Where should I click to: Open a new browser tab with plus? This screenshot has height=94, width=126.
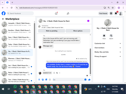click(x=12, y=3)
